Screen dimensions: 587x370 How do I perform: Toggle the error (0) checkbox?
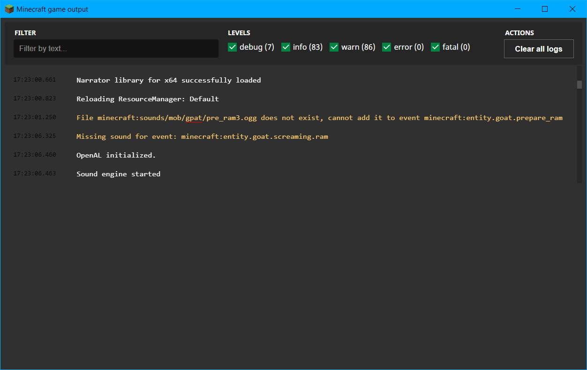386,47
